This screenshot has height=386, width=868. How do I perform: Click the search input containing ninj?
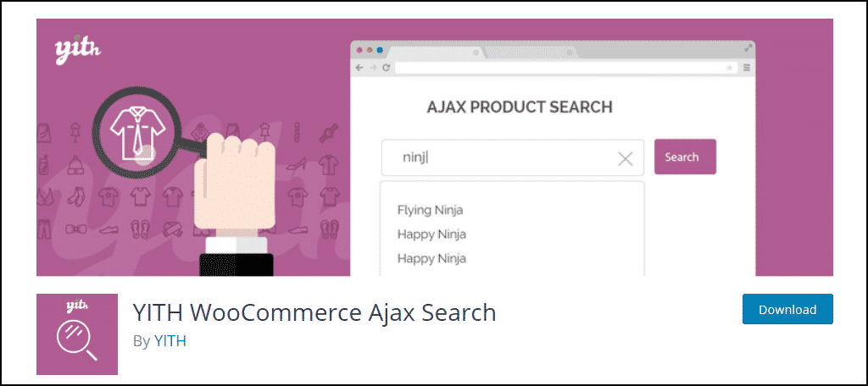513,157
